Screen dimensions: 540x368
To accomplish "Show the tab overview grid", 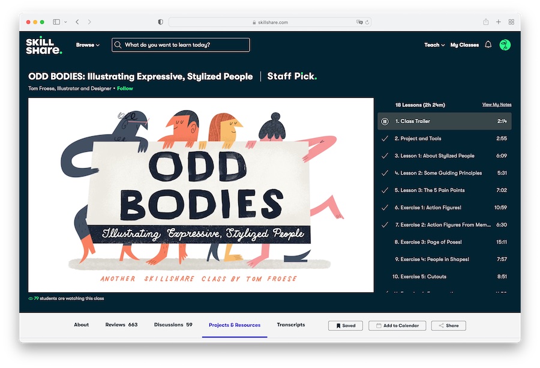I will pos(511,22).
